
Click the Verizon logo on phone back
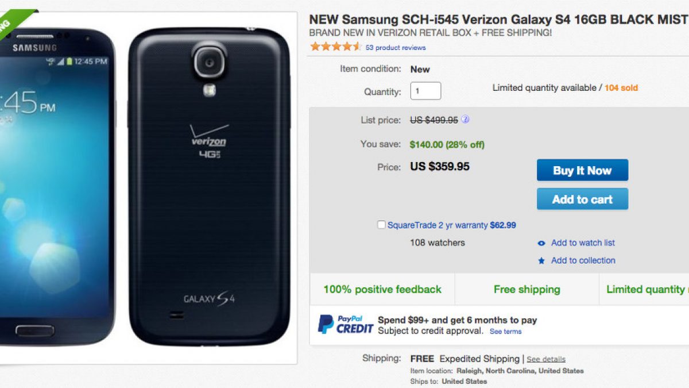pos(209,137)
